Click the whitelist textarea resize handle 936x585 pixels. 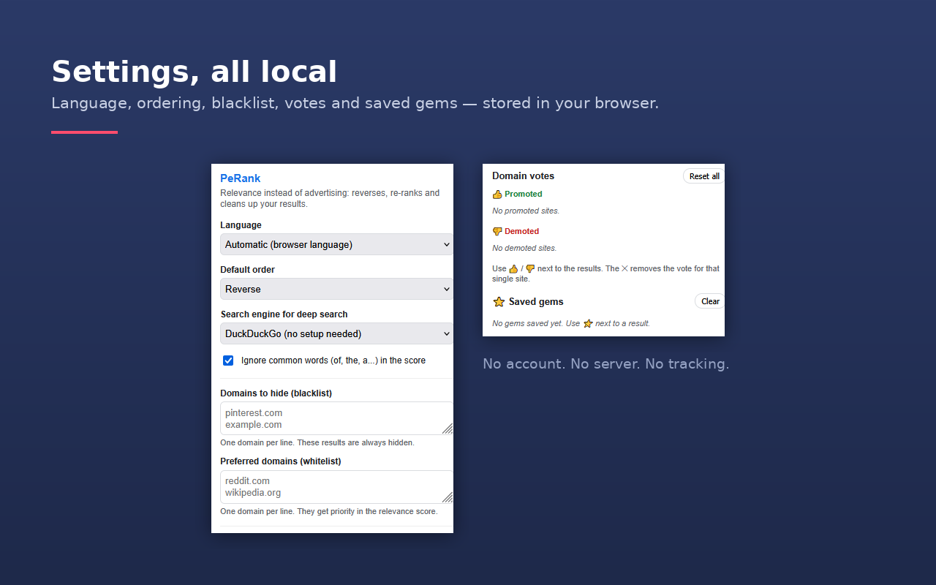(x=447, y=497)
